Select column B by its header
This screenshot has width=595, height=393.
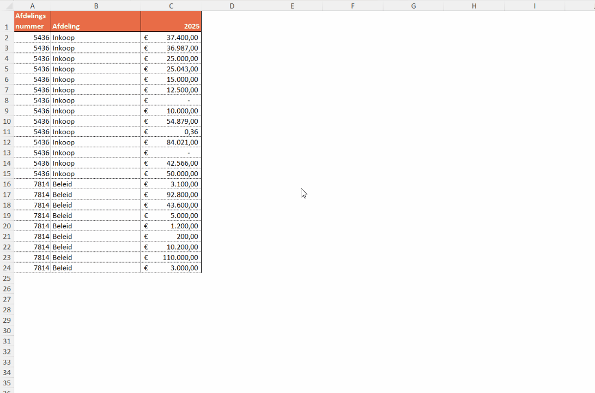point(96,5)
